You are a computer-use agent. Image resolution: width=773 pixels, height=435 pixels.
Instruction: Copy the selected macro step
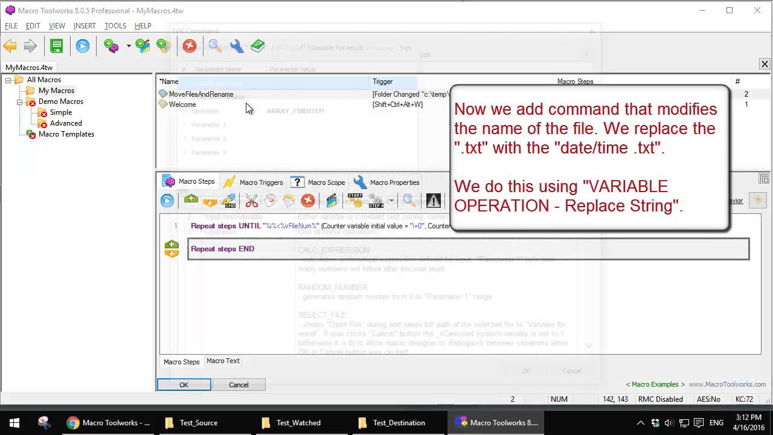(270, 201)
